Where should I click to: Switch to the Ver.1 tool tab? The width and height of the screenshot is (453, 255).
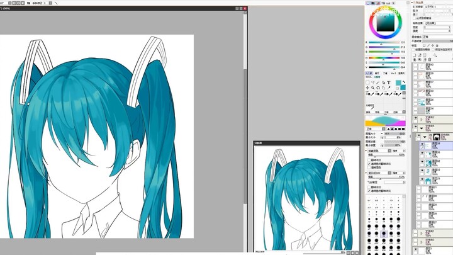coord(393,74)
